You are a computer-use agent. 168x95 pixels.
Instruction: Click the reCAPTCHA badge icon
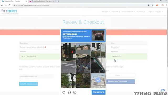(x=163, y=91)
